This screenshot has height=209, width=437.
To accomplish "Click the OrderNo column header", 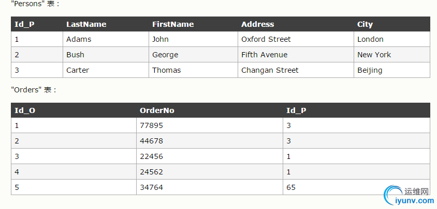I will coord(154,110).
